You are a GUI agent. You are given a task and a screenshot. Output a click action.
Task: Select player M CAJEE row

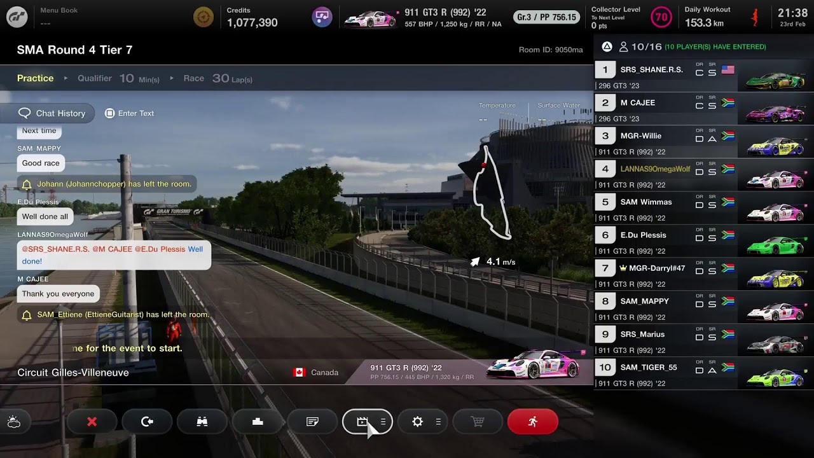pyautogui.click(x=704, y=109)
